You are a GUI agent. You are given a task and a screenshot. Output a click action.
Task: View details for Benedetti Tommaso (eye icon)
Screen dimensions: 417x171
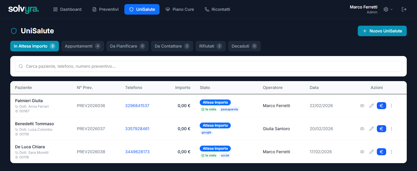(x=362, y=129)
